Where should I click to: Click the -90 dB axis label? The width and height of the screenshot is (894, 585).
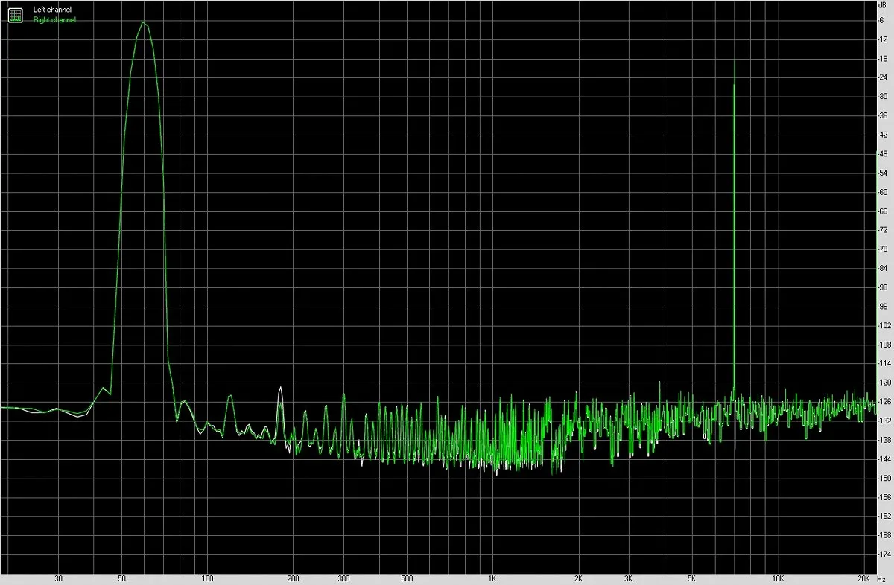pos(884,287)
